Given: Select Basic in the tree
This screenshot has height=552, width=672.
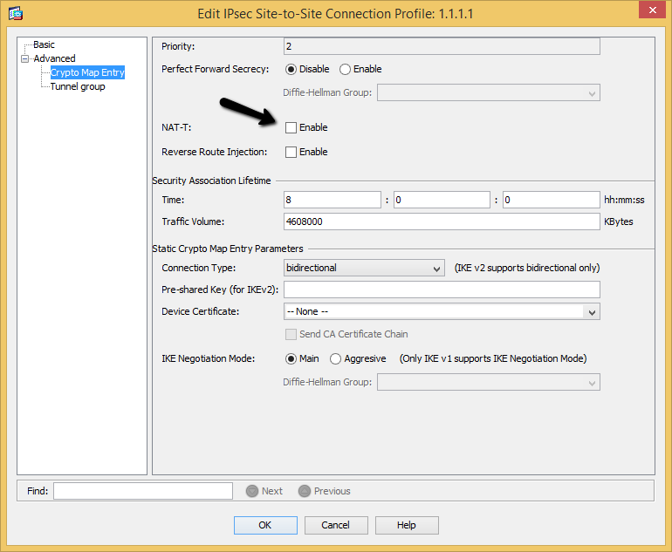Looking at the screenshot, I should (x=45, y=44).
